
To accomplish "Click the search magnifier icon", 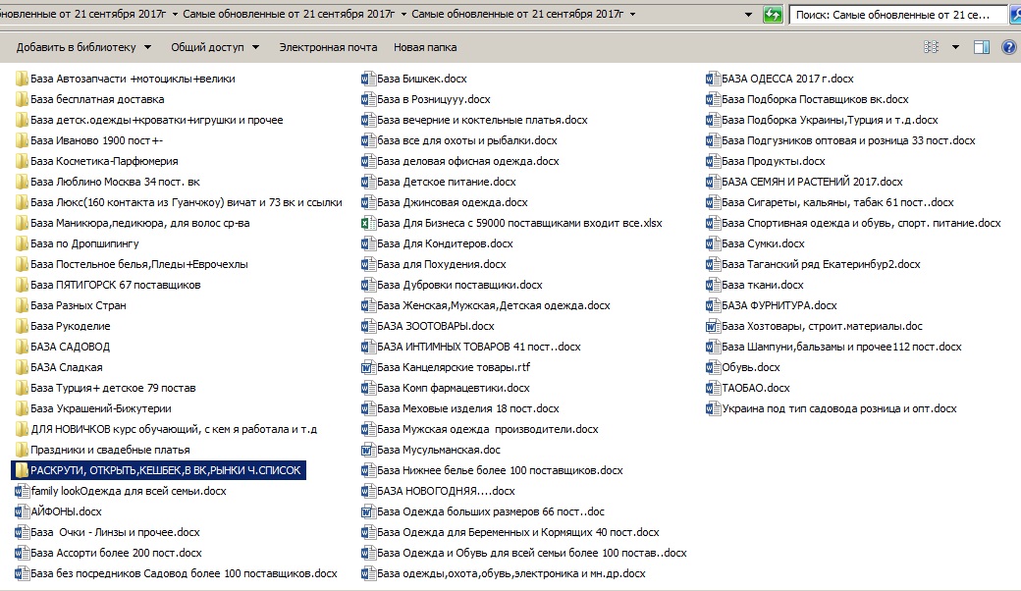I will (1013, 15).
